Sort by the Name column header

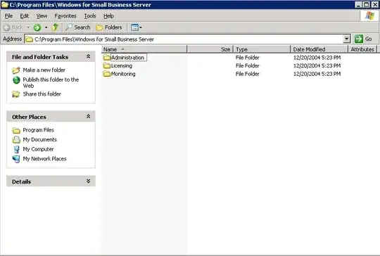[x=144, y=49]
